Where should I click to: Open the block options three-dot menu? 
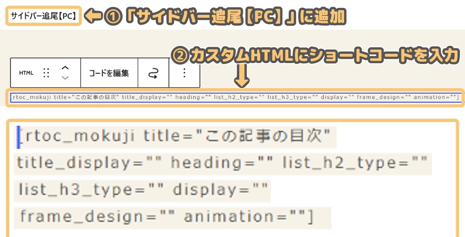185,73
